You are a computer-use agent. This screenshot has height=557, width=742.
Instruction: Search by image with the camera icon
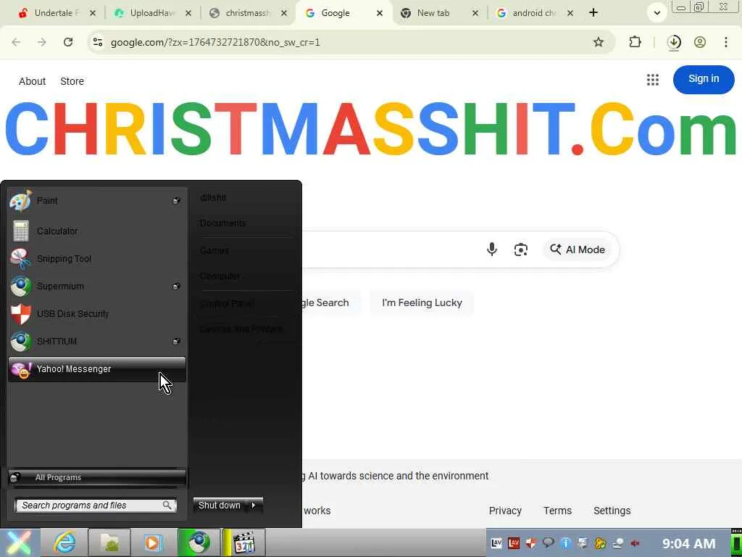point(520,249)
